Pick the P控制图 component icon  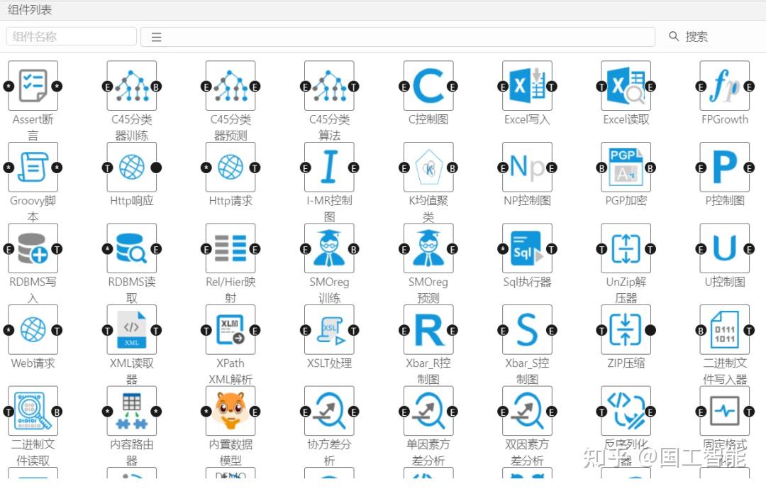tap(724, 167)
